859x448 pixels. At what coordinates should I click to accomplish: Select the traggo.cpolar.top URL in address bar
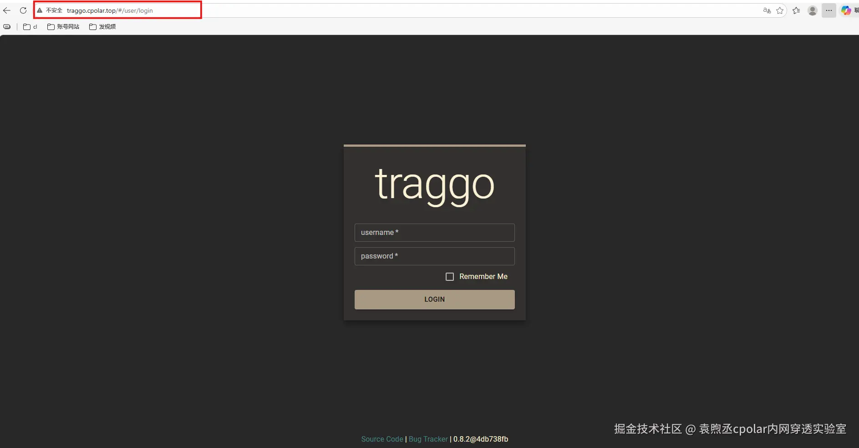coord(110,10)
